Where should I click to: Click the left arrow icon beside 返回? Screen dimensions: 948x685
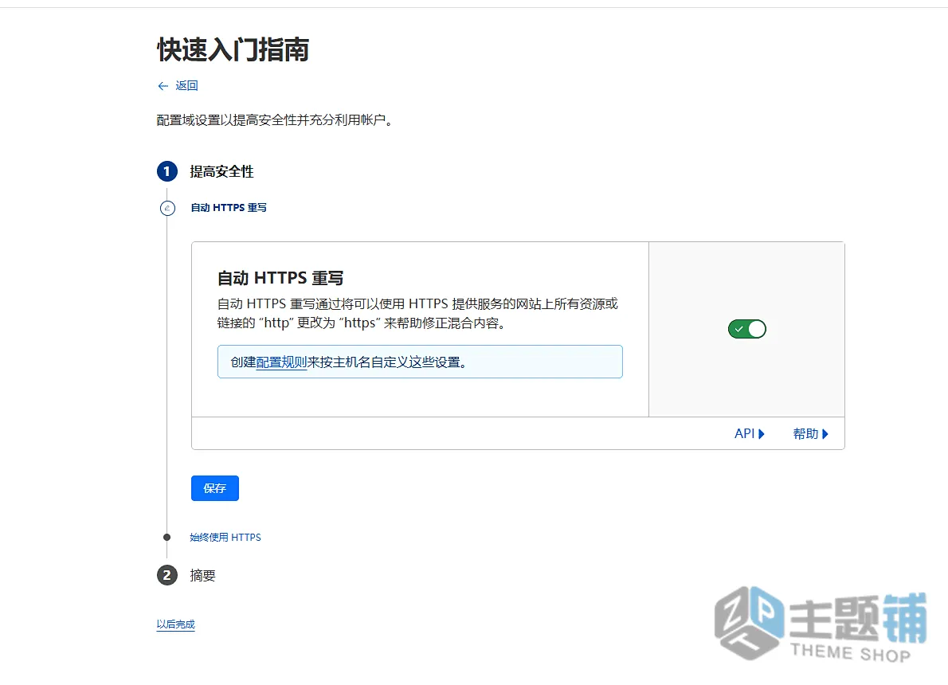163,87
